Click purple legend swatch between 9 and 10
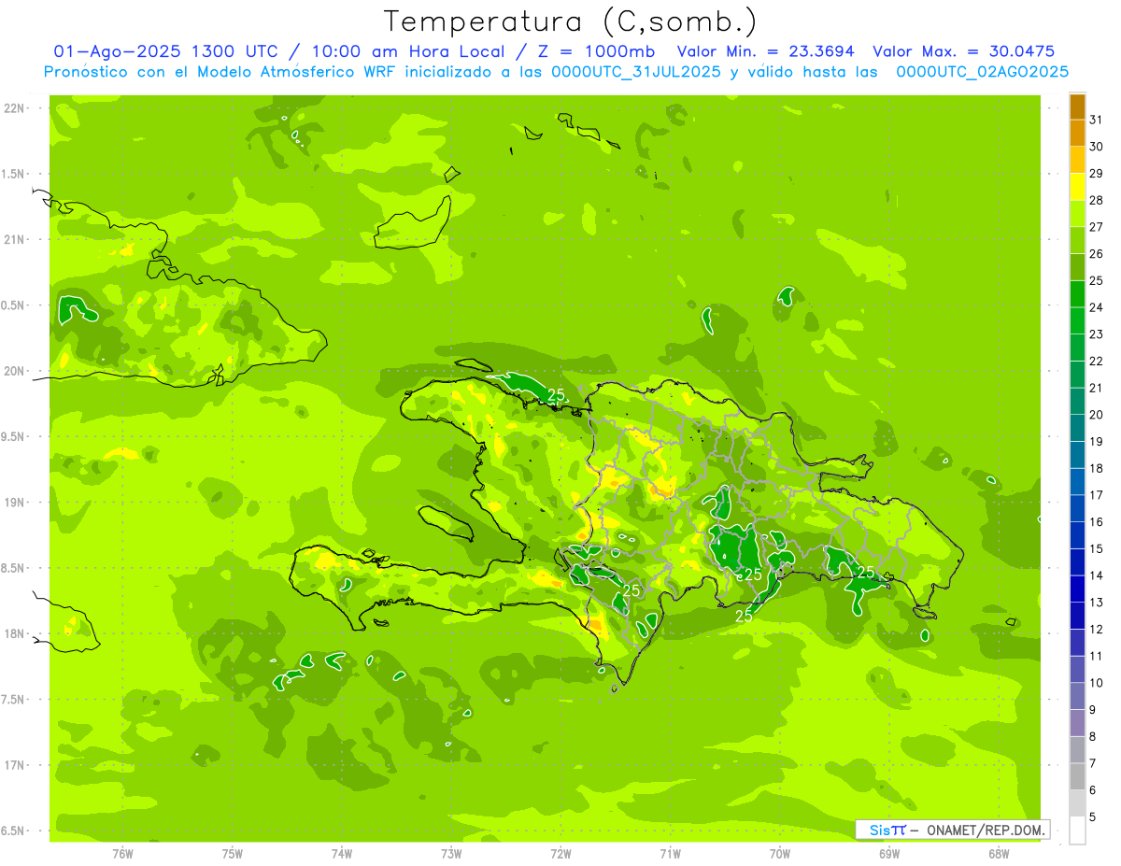The image size is (1121, 866). coord(1077,696)
